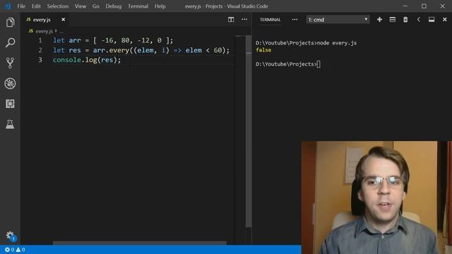This screenshot has height=254, width=452.
Task: Click the every.js breadcrumb item
Action: pos(41,31)
